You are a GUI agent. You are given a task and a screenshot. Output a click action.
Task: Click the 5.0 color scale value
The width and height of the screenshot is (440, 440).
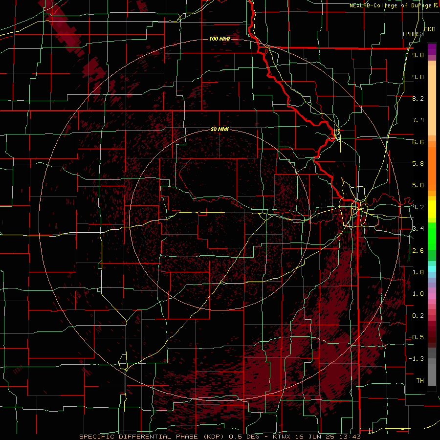[x=418, y=185]
